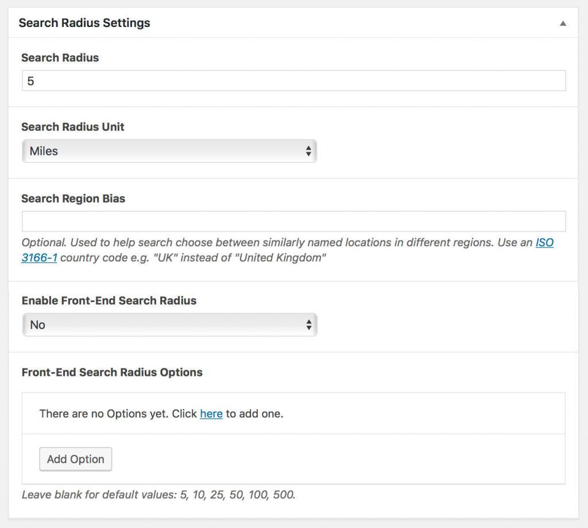Image resolution: width=588 pixels, height=528 pixels.
Task: Click the Search Radius Unit label
Action: 72,127
